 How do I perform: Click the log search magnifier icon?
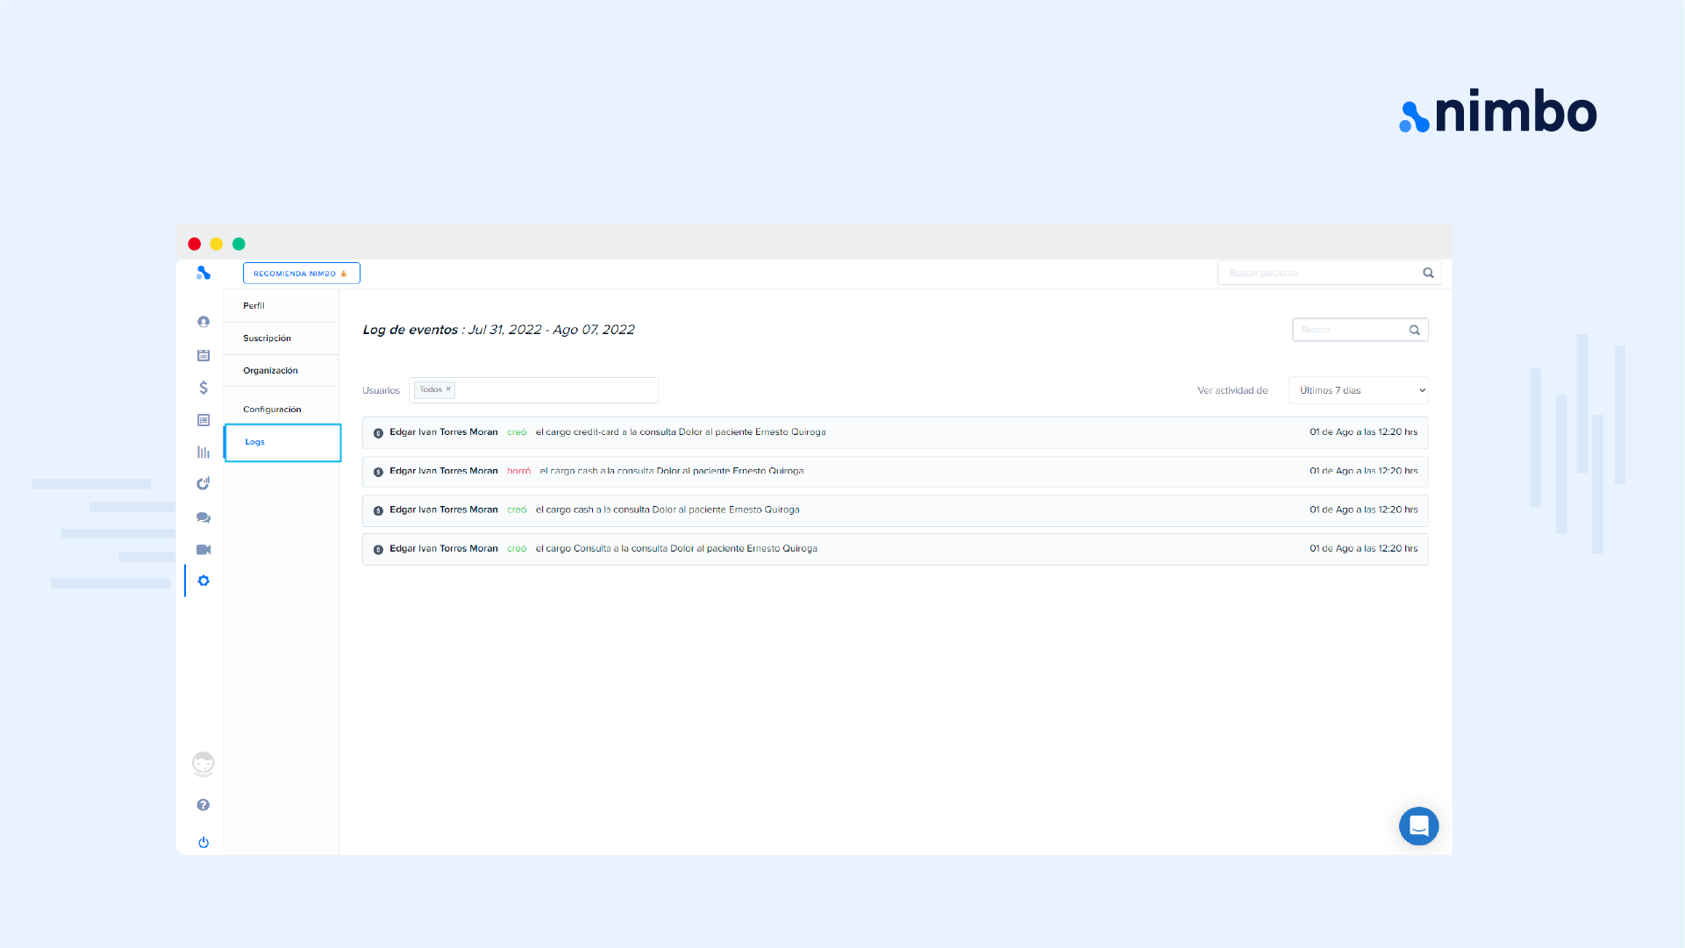pyautogui.click(x=1415, y=331)
